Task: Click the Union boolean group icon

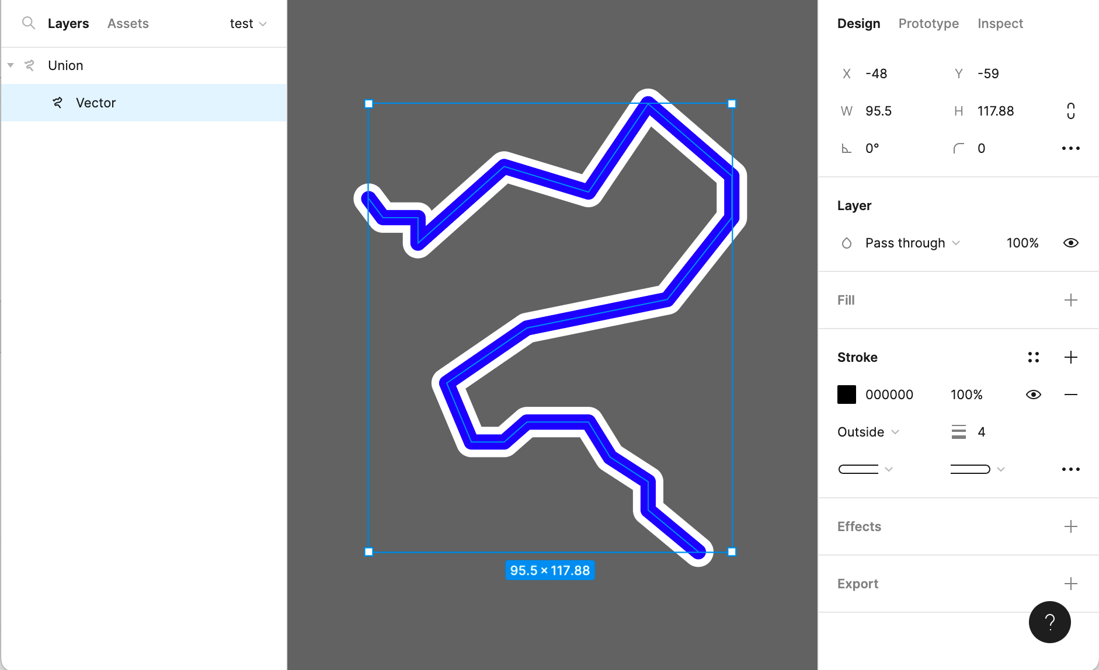Action: 29,65
